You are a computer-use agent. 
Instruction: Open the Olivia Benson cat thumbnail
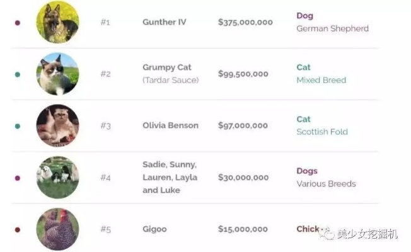click(x=58, y=125)
